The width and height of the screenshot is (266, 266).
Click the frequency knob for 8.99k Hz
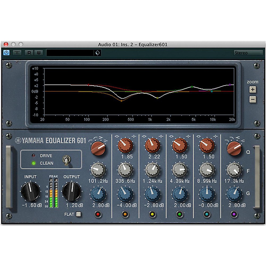[x=207, y=170]
